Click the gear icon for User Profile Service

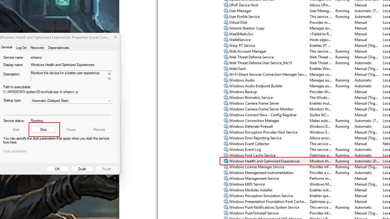226,17
